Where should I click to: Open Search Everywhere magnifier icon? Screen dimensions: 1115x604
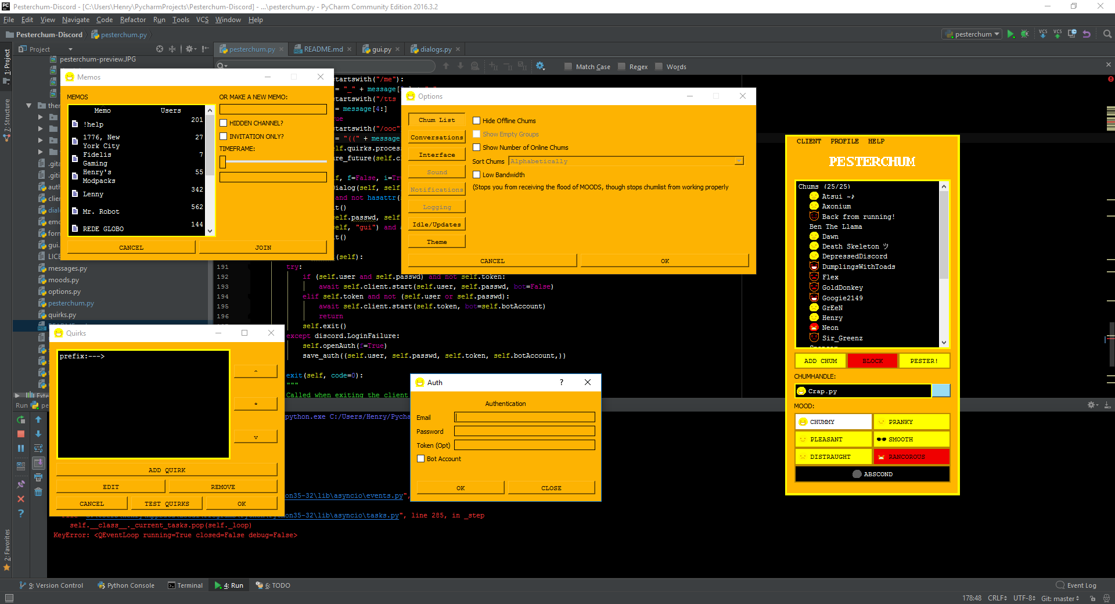pos(1107,34)
